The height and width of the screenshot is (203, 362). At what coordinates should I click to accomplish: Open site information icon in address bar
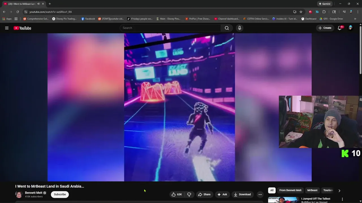point(26,12)
